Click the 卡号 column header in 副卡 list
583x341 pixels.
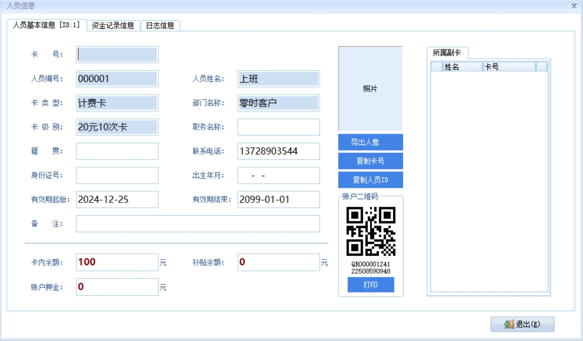(509, 67)
